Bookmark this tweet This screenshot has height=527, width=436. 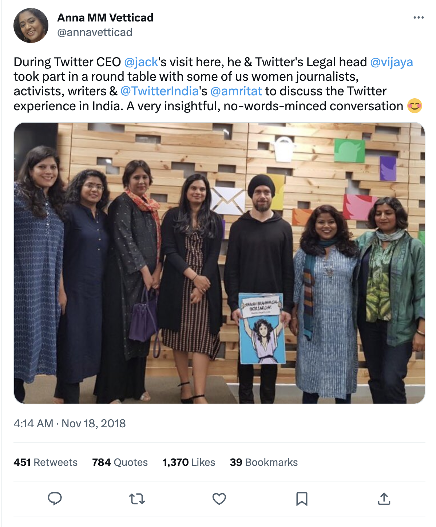(x=302, y=499)
